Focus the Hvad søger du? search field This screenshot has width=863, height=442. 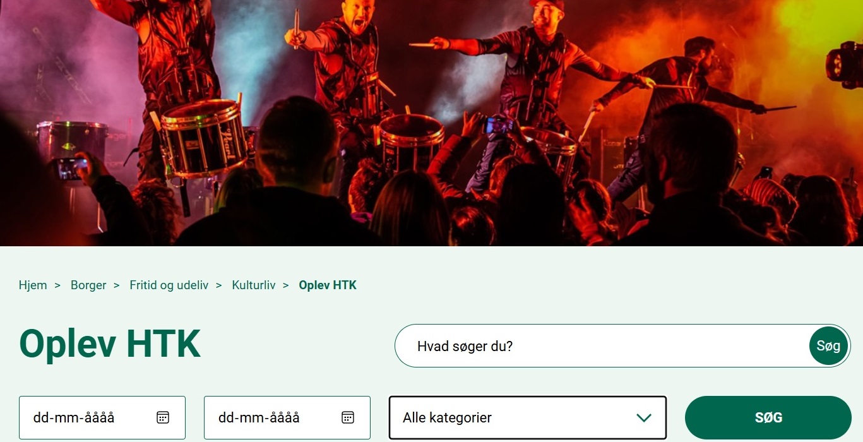click(x=603, y=346)
